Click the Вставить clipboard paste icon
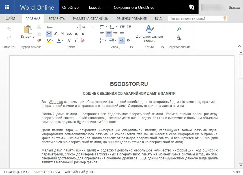 (x=28, y=29)
